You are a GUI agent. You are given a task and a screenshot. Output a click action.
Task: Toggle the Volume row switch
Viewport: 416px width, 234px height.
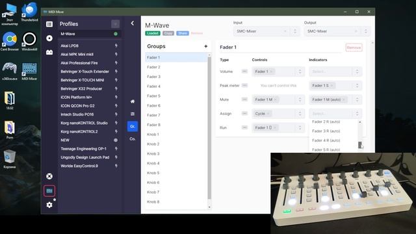click(x=244, y=71)
